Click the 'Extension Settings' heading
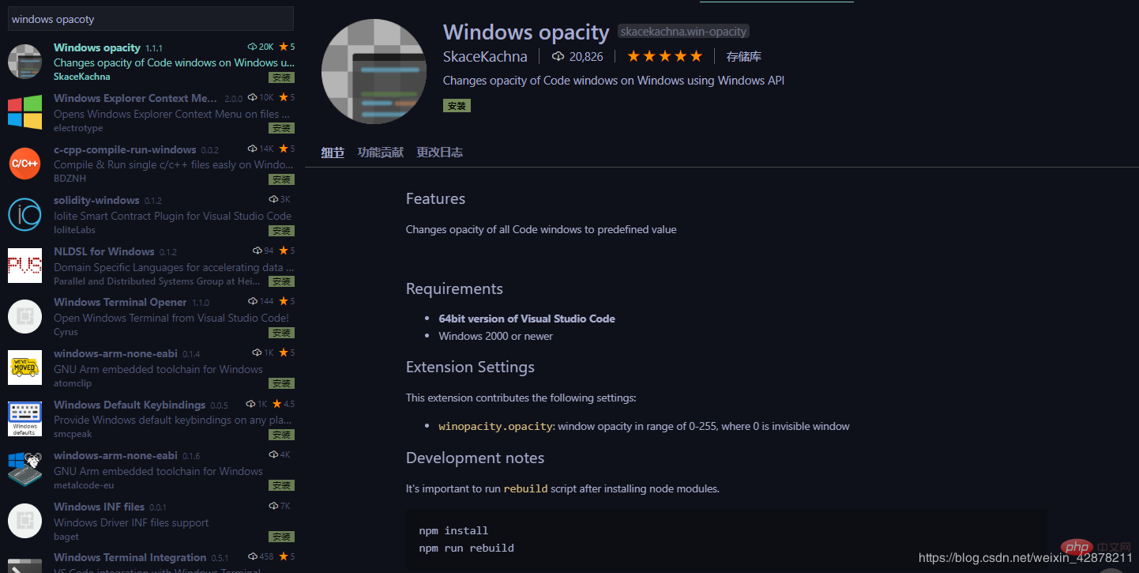 [470, 367]
